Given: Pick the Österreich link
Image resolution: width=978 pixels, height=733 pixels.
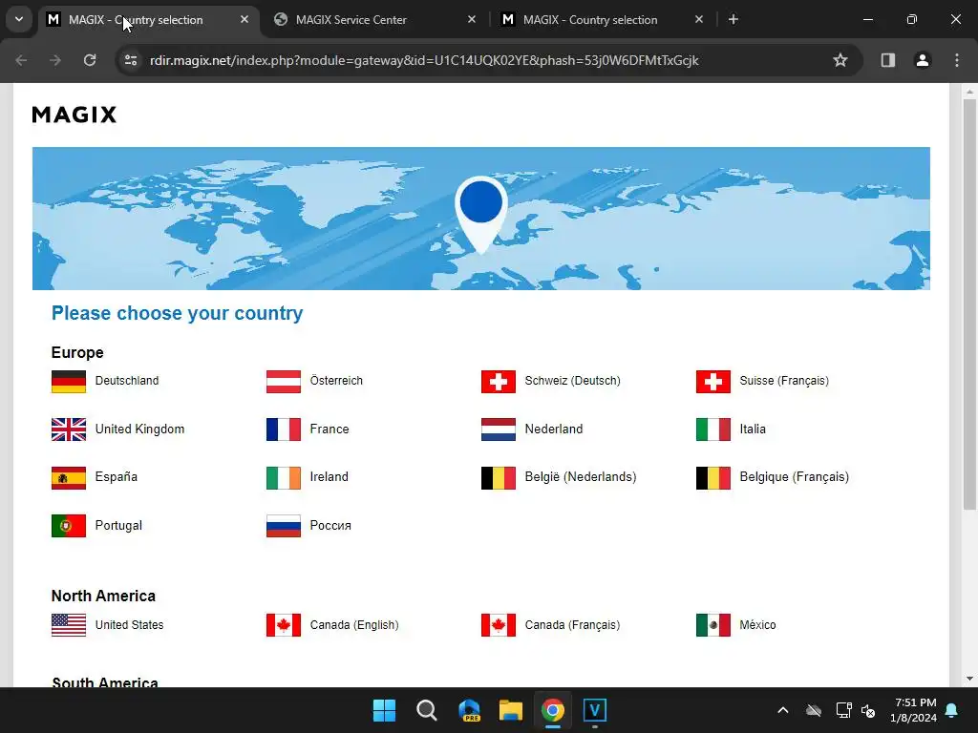Looking at the screenshot, I should click(x=336, y=380).
